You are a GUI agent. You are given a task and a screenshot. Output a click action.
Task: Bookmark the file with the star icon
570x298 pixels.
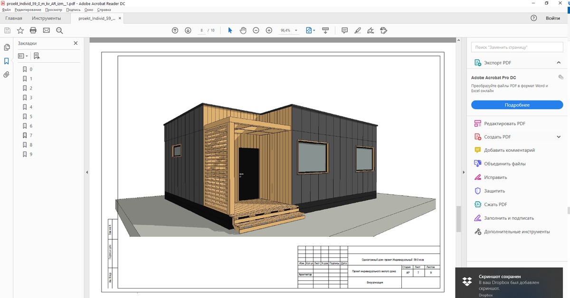point(20,30)
